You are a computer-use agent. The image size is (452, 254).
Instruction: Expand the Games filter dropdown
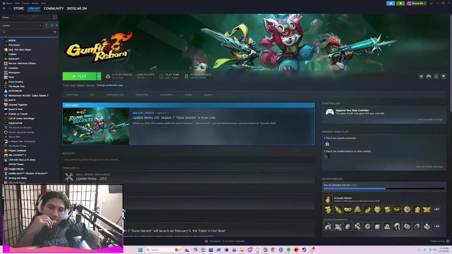coord(22,25)
